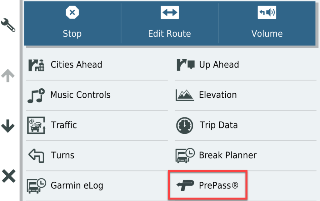Screen dimensions: 320x201
Task: Open the PrePass weigh station service
Action: [x=207, y=185]
